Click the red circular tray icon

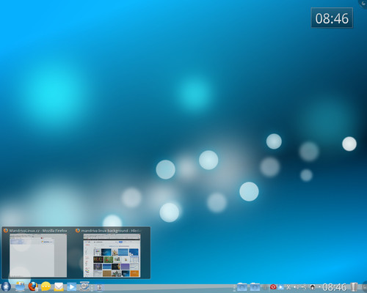[x=273, y=287]
